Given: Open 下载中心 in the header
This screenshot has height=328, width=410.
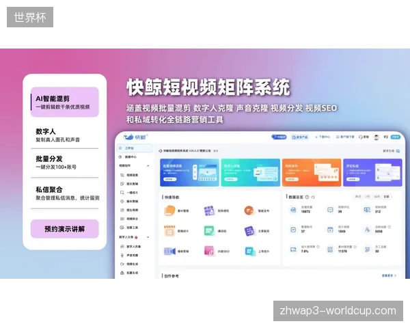Looking at the screenshot, I should (x=323, y=137).
